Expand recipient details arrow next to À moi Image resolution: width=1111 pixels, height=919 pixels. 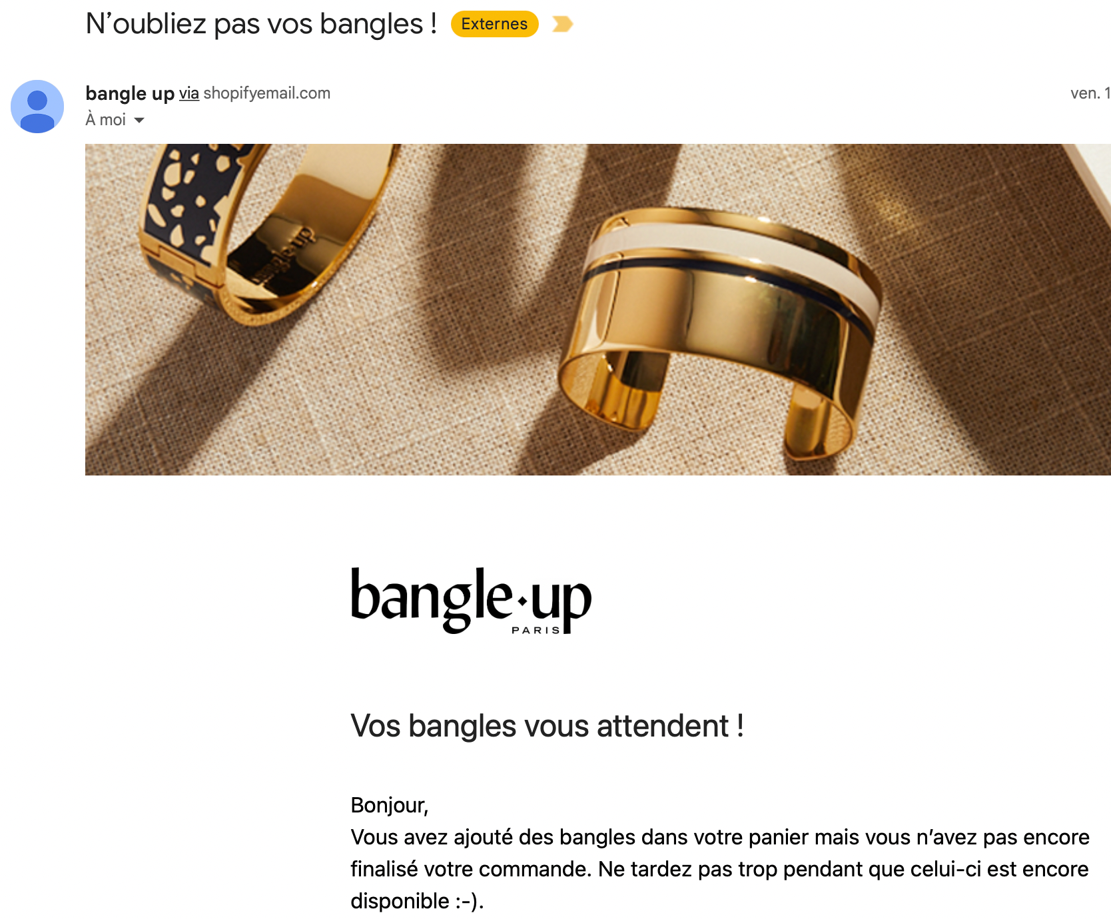tap(139, 120)
